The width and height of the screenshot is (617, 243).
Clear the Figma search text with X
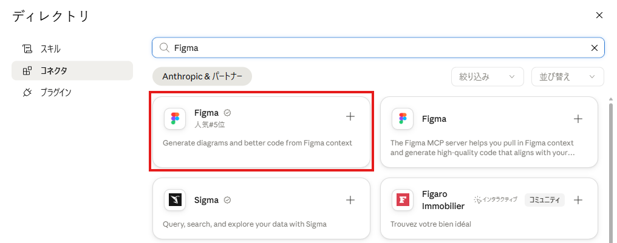point(595,48)
